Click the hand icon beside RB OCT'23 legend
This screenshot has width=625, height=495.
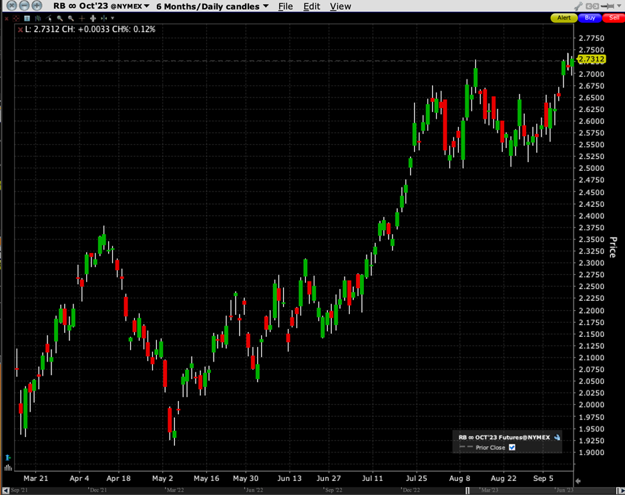(557, 437)
